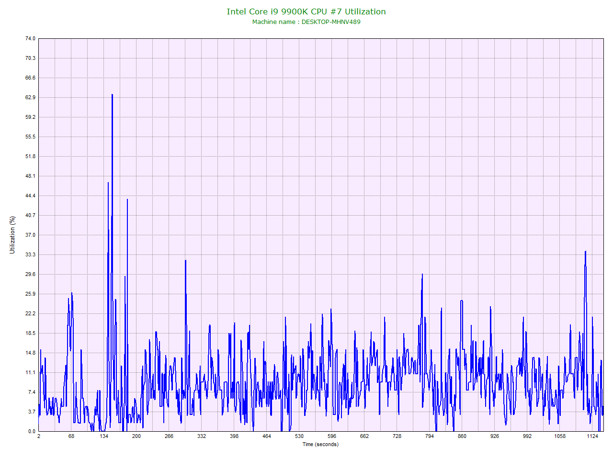Select the 55.5 utilization axis value

tap(30, 137)
